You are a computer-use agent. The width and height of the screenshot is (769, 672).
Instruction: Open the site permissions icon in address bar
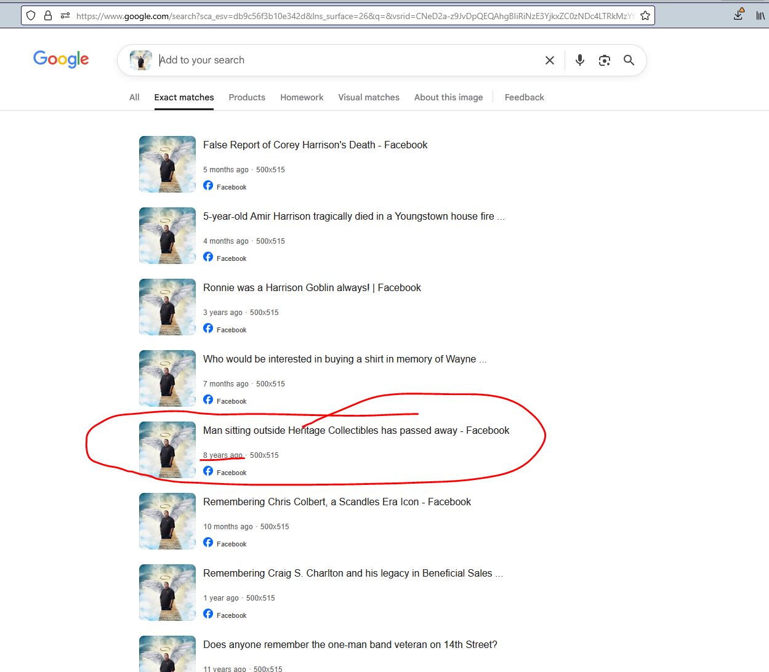coord(65,16)
